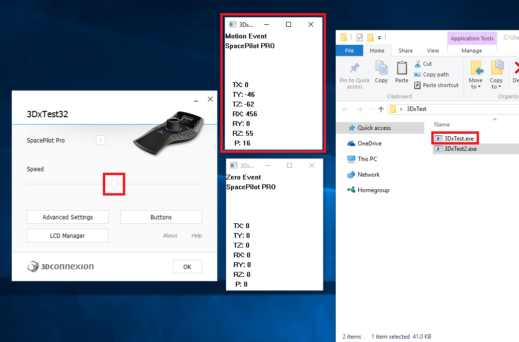Open Customize Quick Access Toolbar dropdown

pyautogui.click(x=379, y=37)
